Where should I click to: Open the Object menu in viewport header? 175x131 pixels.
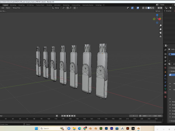coord(8,8)
